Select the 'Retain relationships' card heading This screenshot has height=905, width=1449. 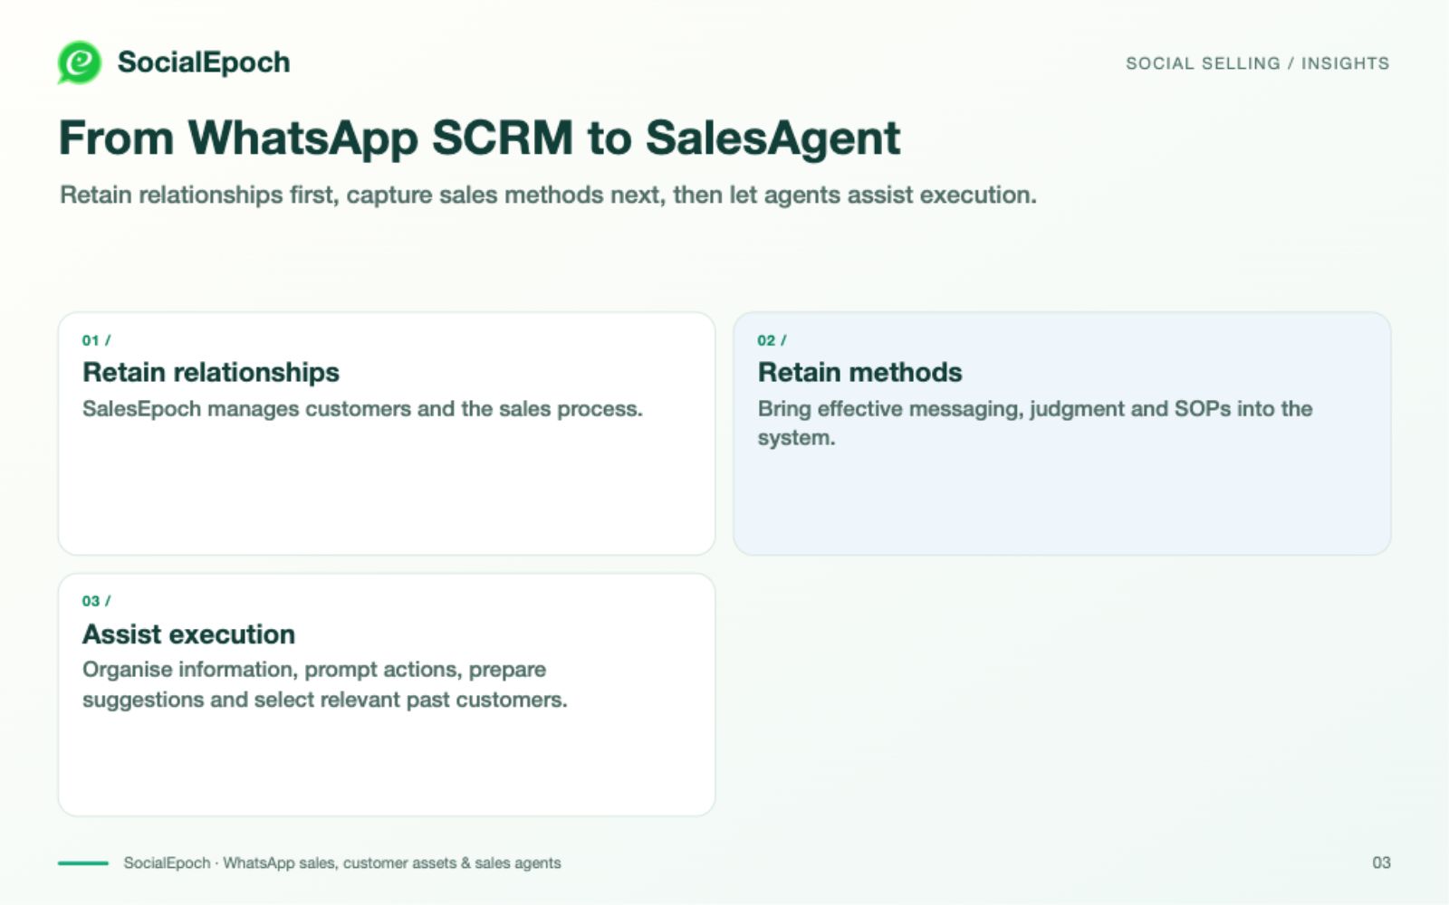pos(211,372)
